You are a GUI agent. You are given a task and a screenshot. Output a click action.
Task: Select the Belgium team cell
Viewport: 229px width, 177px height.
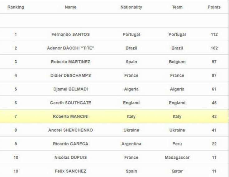point(177,62)
